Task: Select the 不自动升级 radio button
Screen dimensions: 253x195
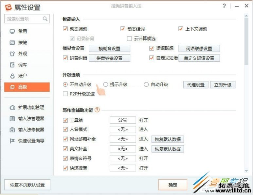Action: [65, 84]
